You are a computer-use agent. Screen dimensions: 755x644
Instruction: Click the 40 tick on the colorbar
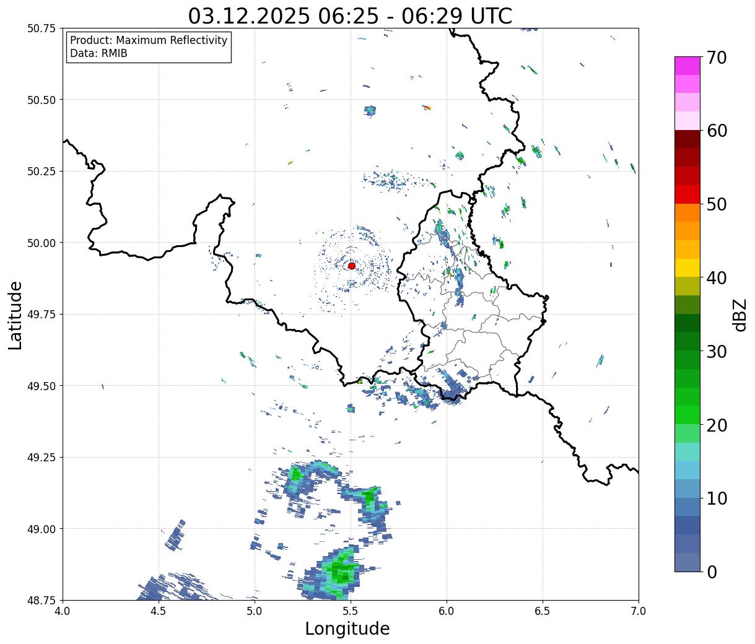pyautogui.click(x=716, y=278)
